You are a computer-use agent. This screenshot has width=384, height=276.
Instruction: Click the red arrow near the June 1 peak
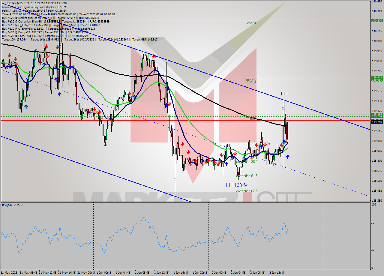coord(153,55)
